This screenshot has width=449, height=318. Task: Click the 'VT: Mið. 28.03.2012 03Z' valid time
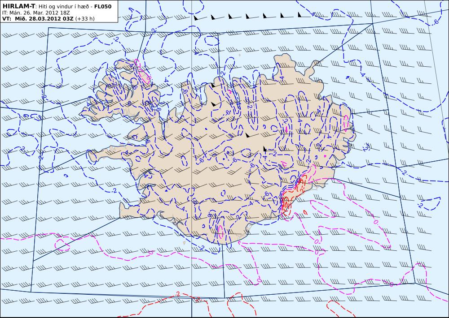point(38,19)
